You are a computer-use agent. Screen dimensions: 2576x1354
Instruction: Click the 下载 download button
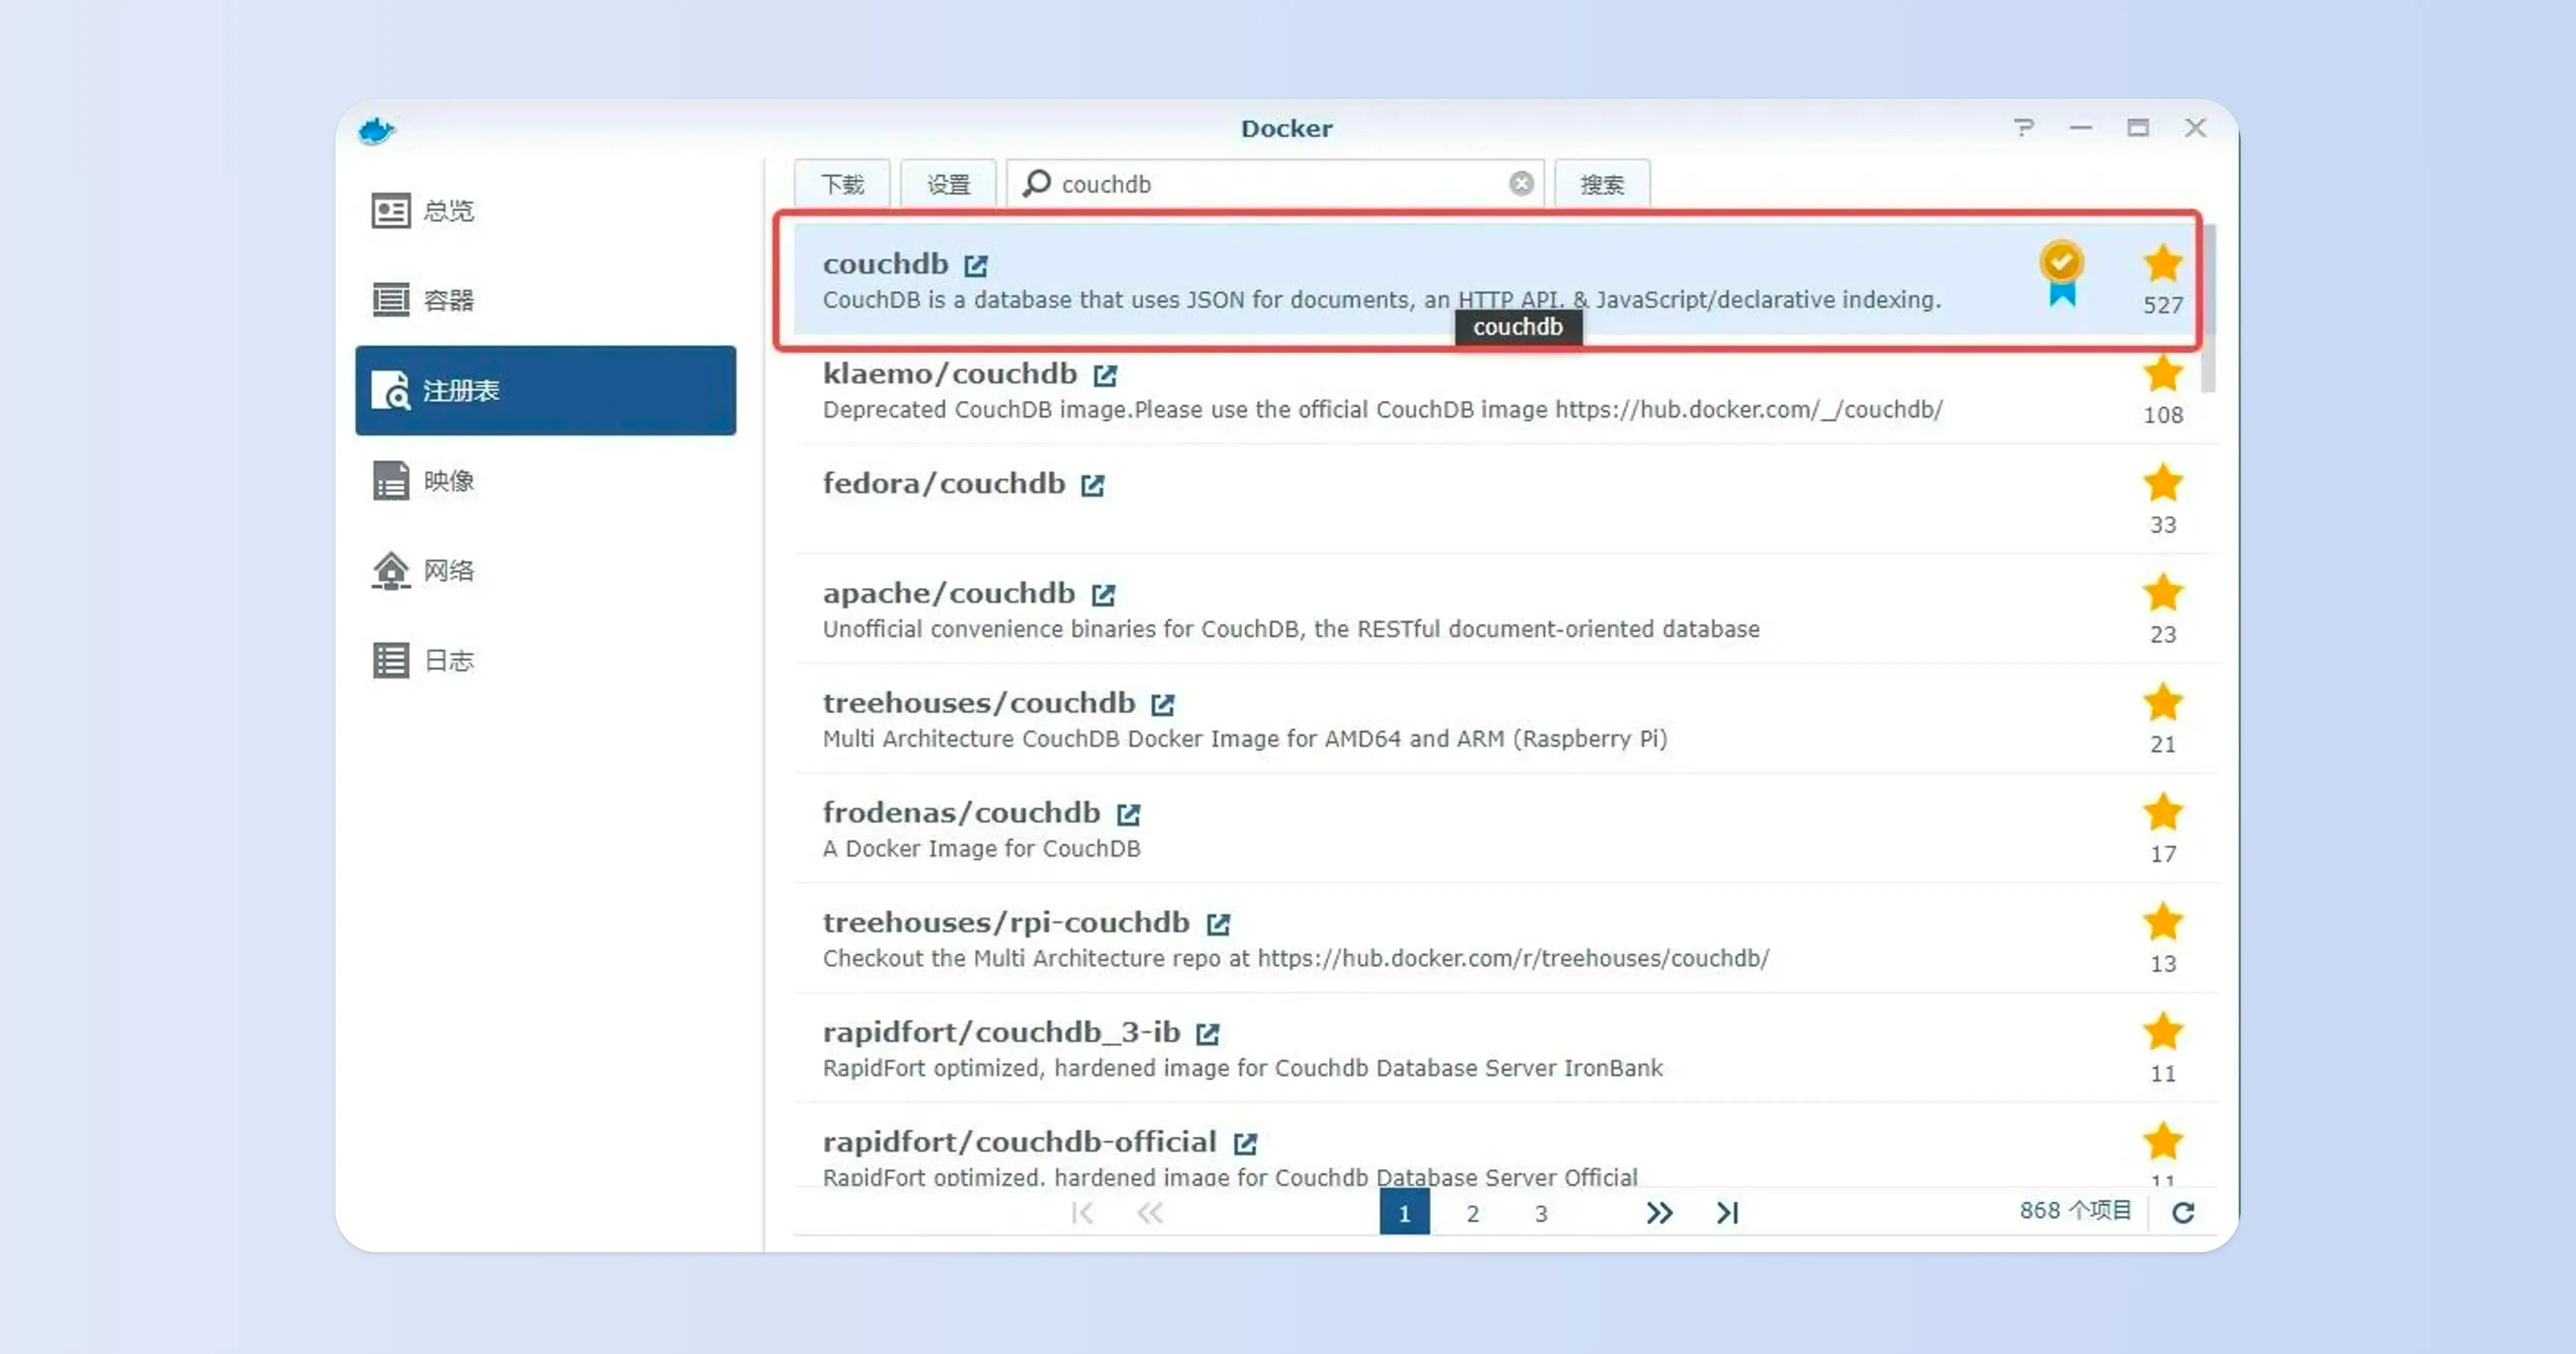842,184
